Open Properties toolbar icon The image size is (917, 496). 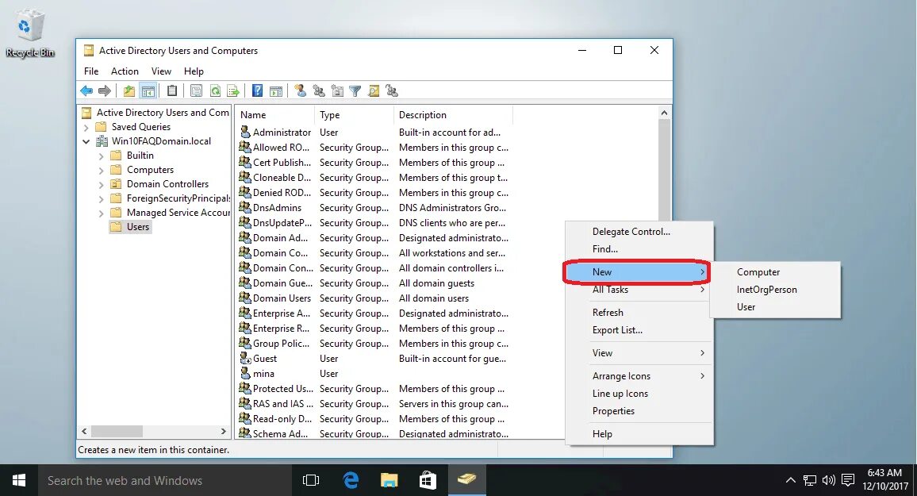click(x=197, y=90)
